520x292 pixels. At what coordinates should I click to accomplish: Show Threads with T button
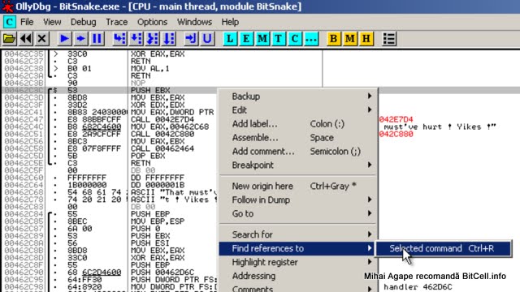(279, 39)
